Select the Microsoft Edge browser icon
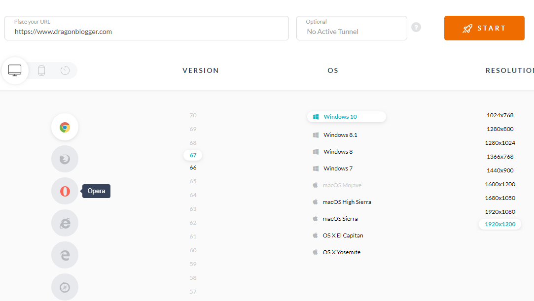Image resolution: width=534 pixels, height=301 pixels. pos(65,255)
